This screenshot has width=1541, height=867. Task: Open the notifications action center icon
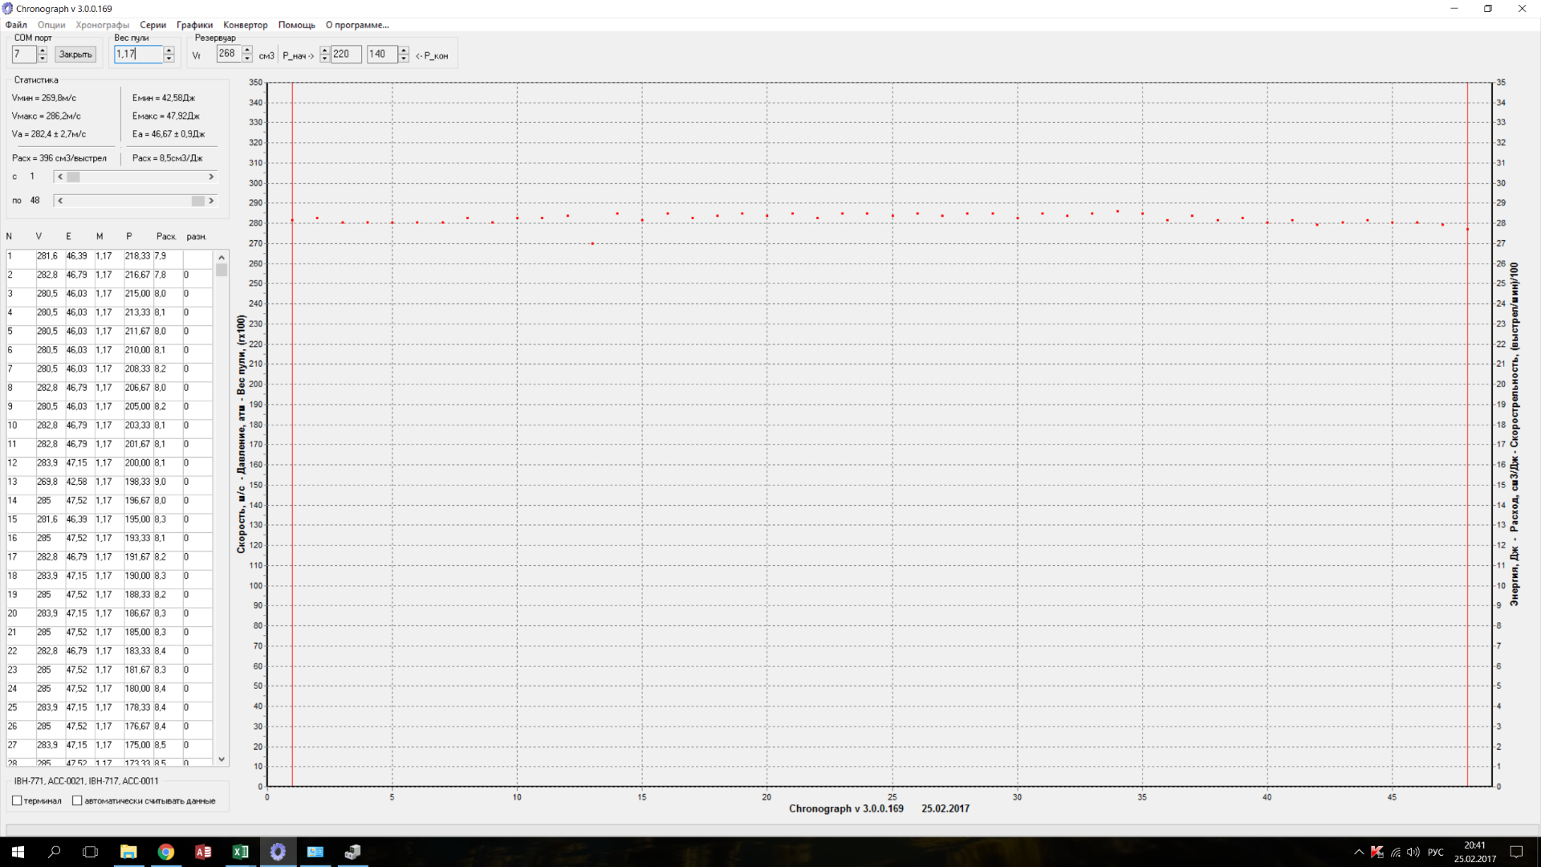tap(1516, 852)
